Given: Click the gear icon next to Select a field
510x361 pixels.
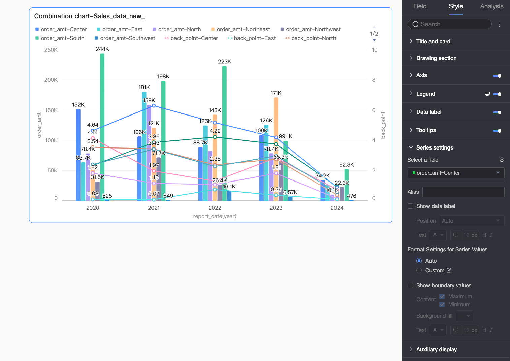Looking at the screenshot, I should 502,160.
